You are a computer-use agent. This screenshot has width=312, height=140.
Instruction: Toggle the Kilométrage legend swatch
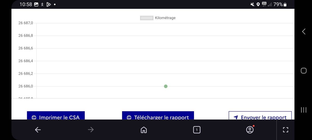[147, 18]
